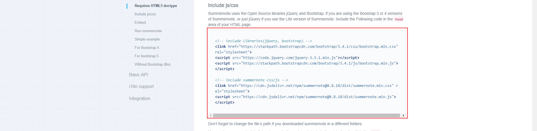
Task: Click the 'include libraries(jQuery, bootstrap)' comment line
Action: tap(263, 41)
